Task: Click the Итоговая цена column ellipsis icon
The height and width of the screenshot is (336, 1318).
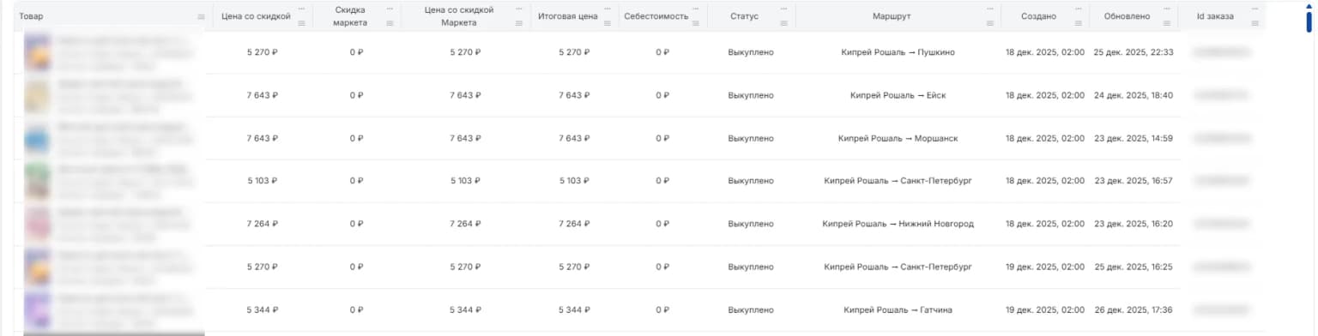Action: click(x=607, y=9)
